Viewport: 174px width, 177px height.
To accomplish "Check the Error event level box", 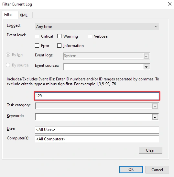I will coord(37,46).
